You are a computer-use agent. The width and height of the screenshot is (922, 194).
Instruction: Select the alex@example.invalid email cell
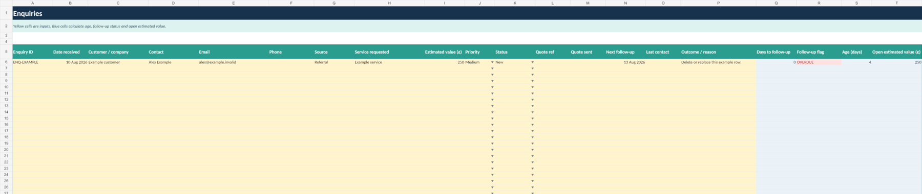tap(234, 62)
